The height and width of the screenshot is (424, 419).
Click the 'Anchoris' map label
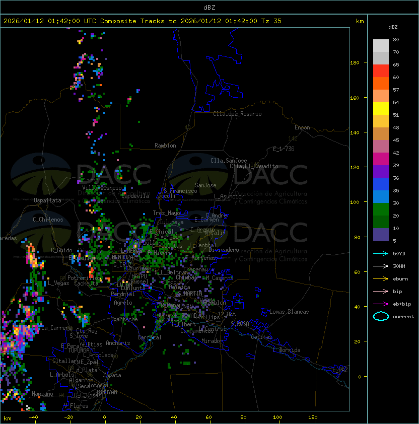point(118,343)
